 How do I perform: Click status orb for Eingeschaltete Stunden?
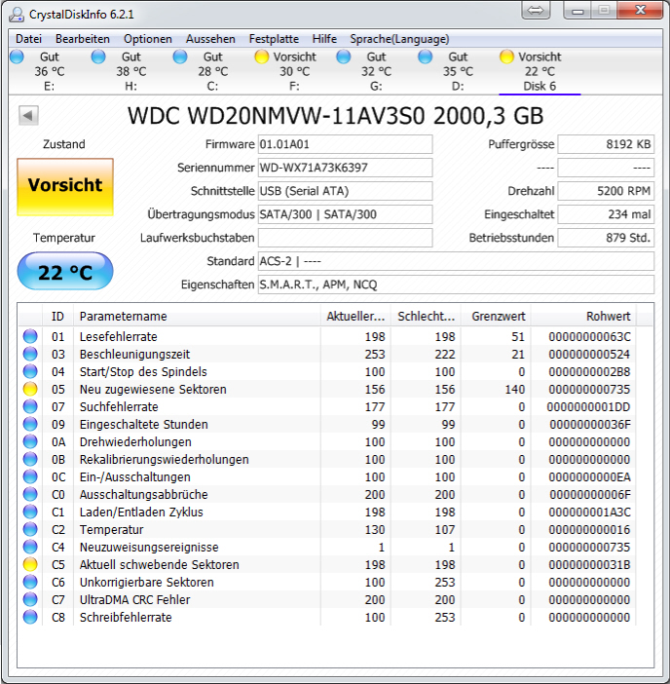click(x=30, y=424)
